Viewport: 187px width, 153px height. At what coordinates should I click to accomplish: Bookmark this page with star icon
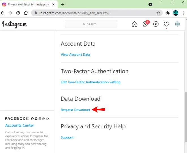pos(158,13)
